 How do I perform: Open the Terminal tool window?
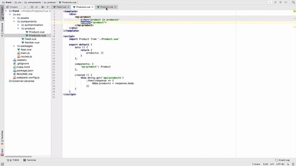click(x=30, y=160)
